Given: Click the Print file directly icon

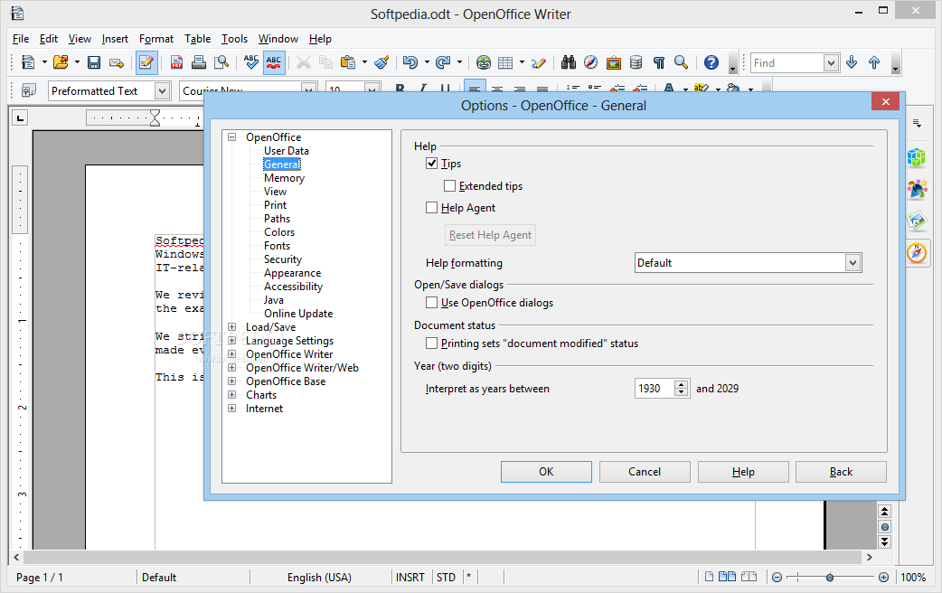Looking at the screenshot, I should [x=199, y=62].
